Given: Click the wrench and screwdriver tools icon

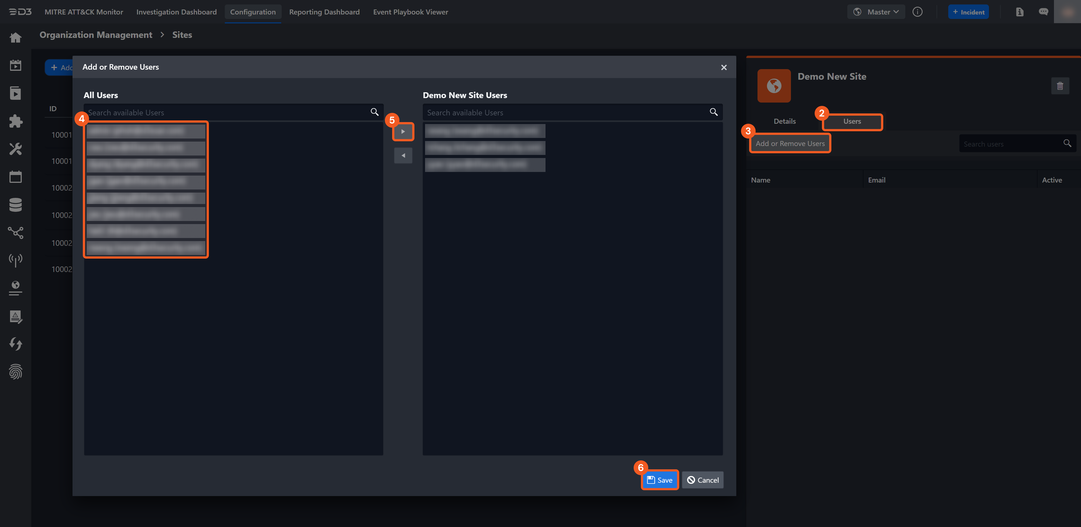Looking at the screenshot, I should pyautogui.click(x=16, y=149).
